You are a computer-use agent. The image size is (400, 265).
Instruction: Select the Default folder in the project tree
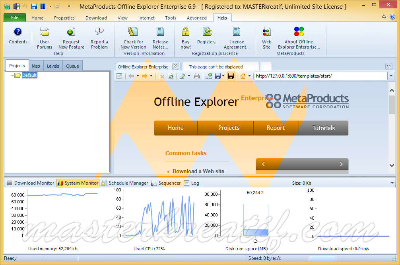click(29, 75)
